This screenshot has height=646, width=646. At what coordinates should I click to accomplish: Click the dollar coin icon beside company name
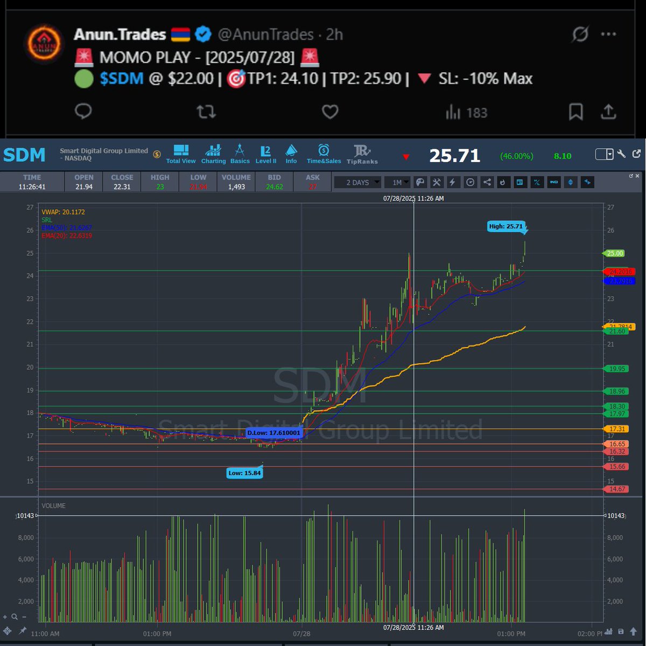[157, 154]
